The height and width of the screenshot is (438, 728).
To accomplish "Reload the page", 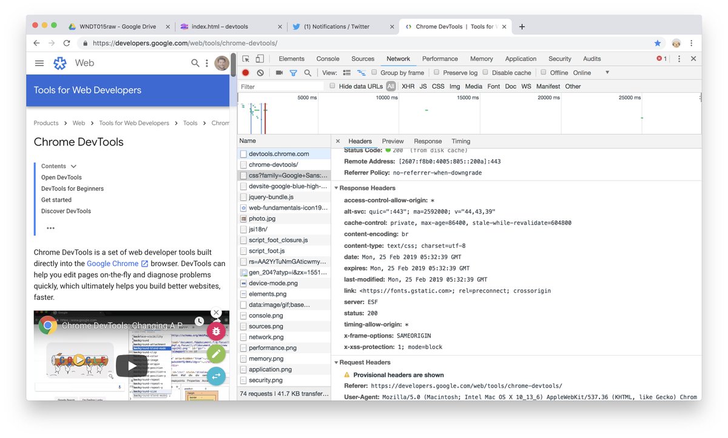I will pos(67,43).
